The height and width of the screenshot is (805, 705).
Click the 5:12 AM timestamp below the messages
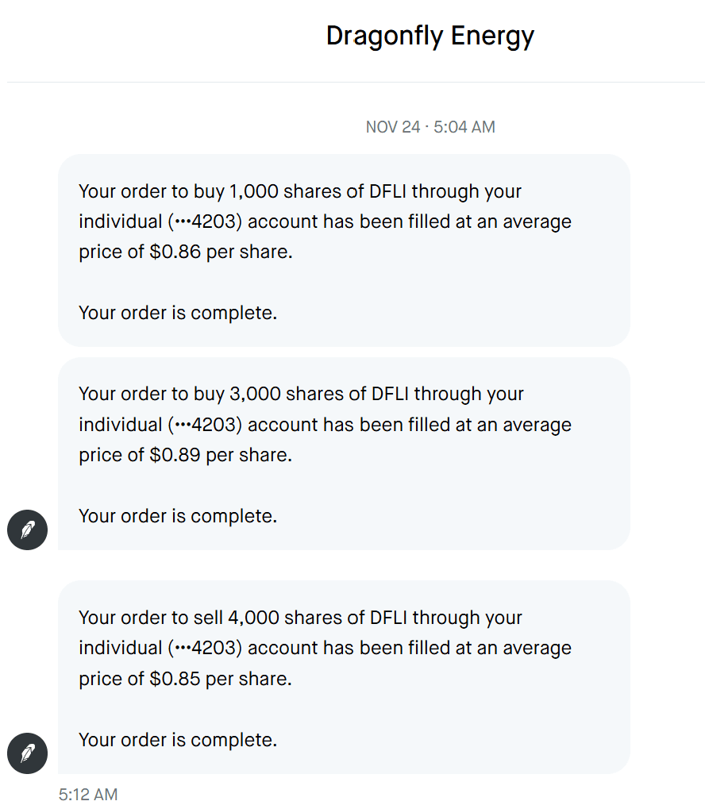[88, 794]
